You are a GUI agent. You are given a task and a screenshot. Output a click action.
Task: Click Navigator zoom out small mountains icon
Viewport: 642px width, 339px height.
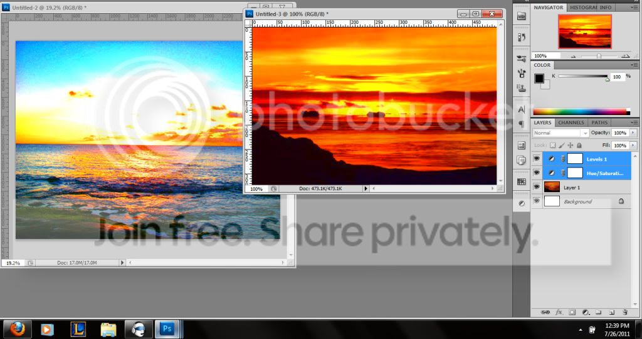coord(574,56)
